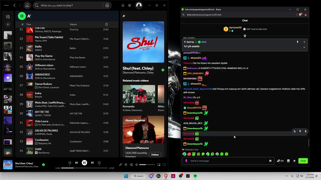Reply to highlighted MarkoA0 message
Screen dimensions: 321x180
point(295,131)
